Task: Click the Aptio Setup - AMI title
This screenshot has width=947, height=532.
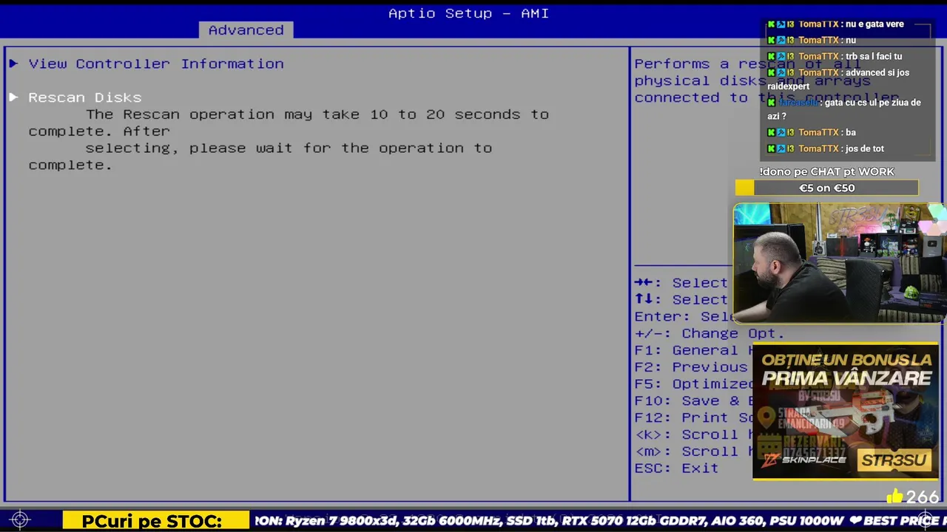Action: point(469,13)
